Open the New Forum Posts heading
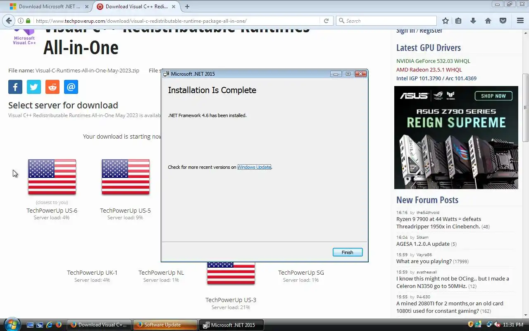 point(427,200)
